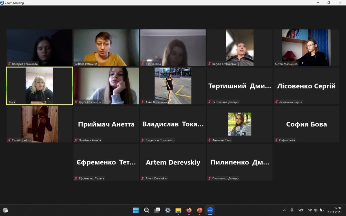
Task: Restore the Zoom Meeting window
Action: click(329, 3)
